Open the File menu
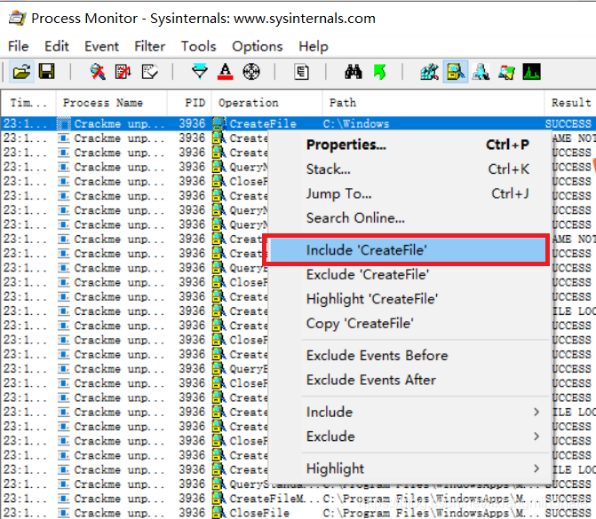This screenshot has width=596, height=519. coord(19,46)
